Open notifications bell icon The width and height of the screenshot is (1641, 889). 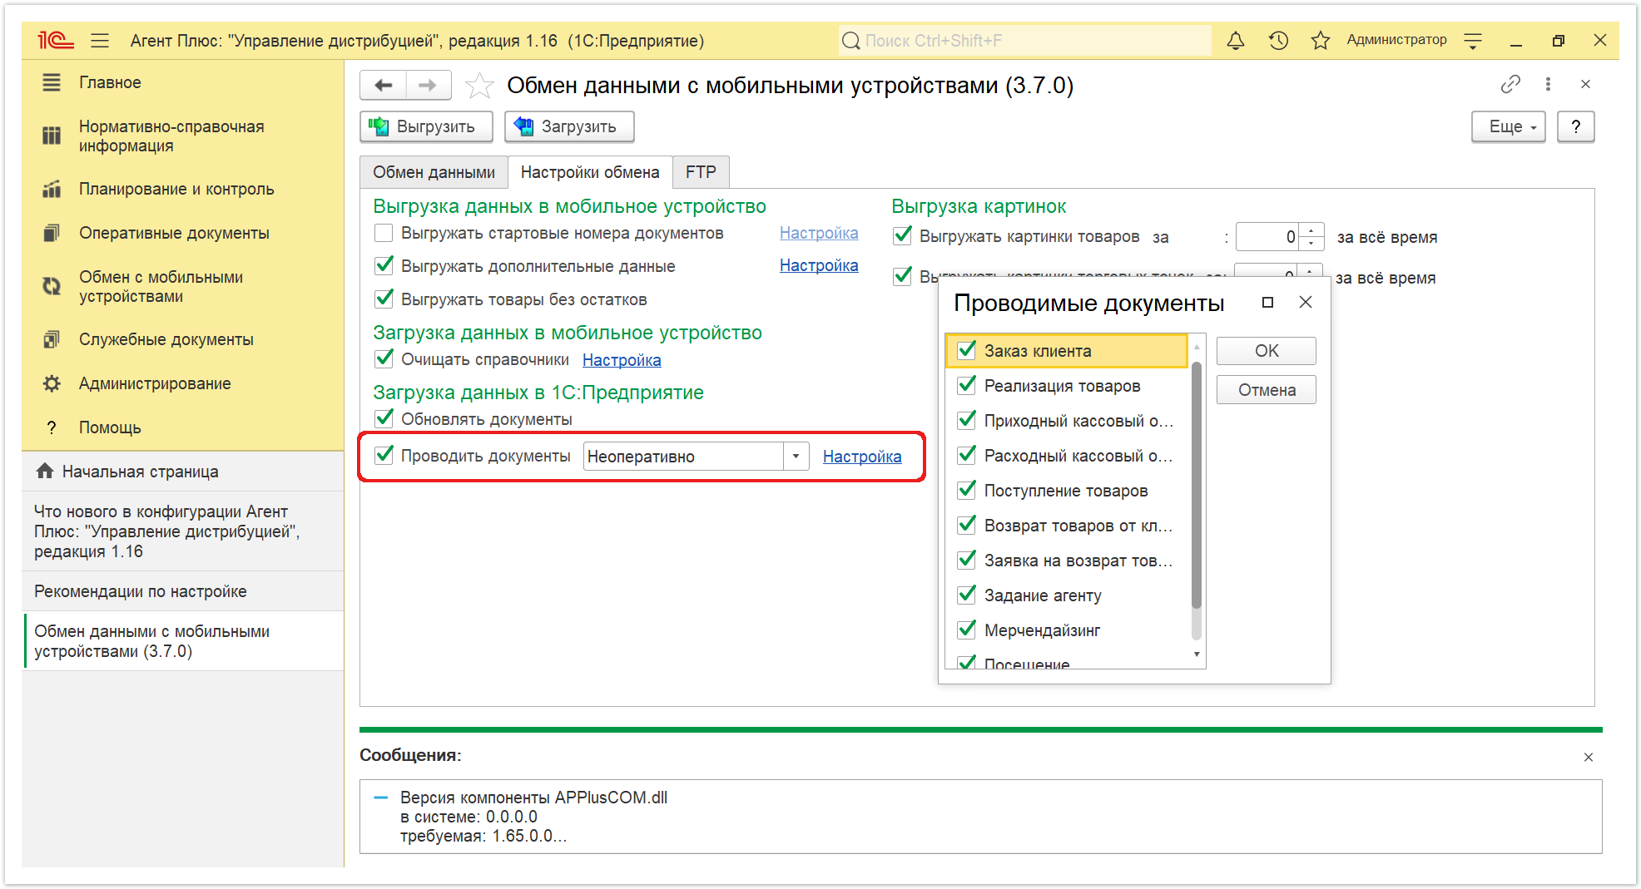coord(1236,40)
